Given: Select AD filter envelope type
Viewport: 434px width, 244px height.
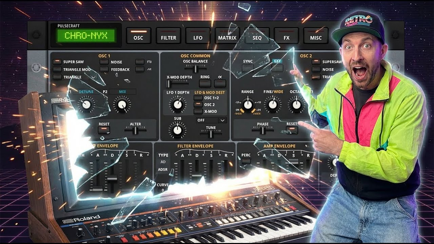Looking at the screenshot, I should 163,162.
